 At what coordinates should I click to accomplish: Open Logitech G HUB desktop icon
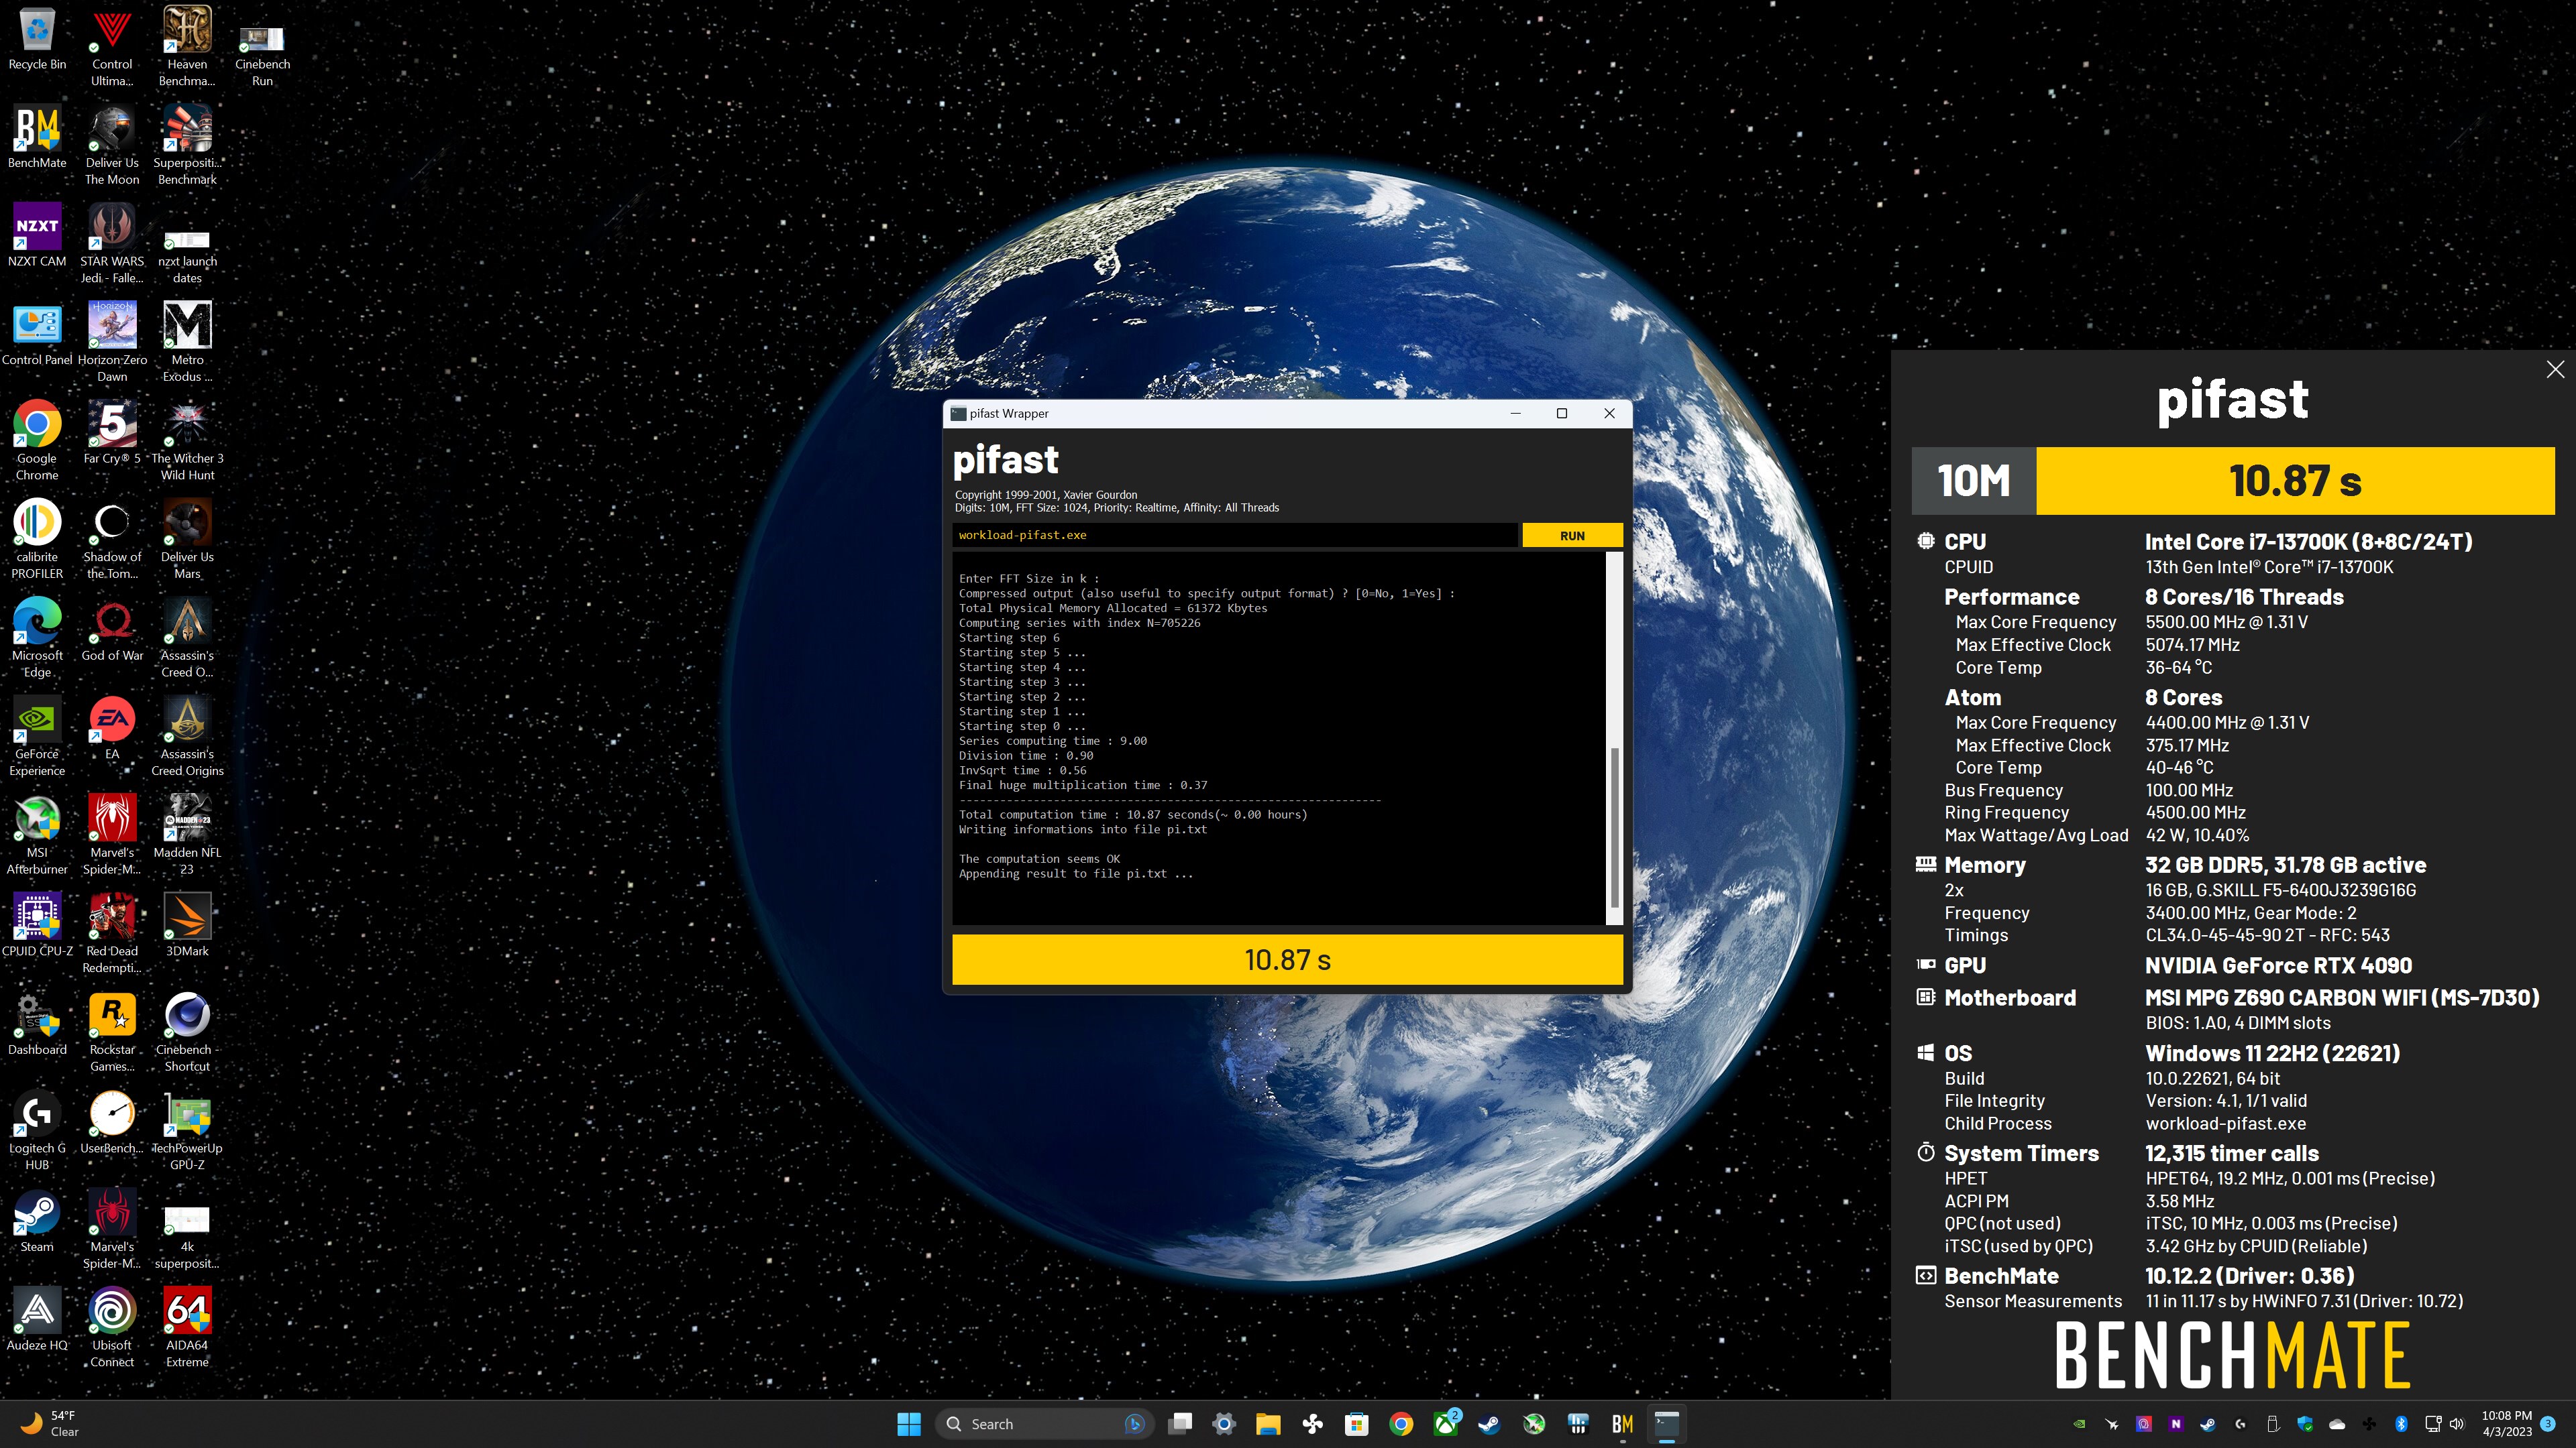point(37,1131)
